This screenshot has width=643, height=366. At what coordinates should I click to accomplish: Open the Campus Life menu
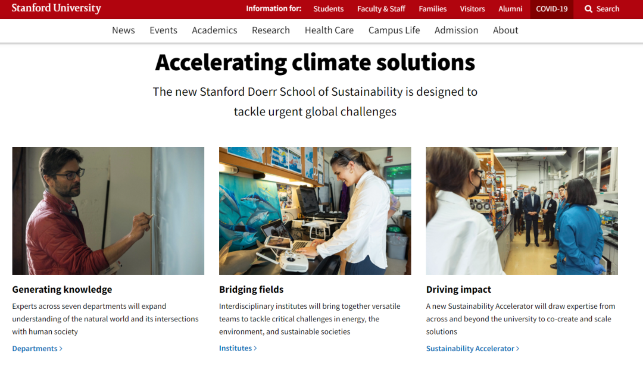(394, 30)
